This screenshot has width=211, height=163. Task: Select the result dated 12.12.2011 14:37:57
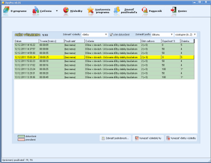tap(104, 49)
